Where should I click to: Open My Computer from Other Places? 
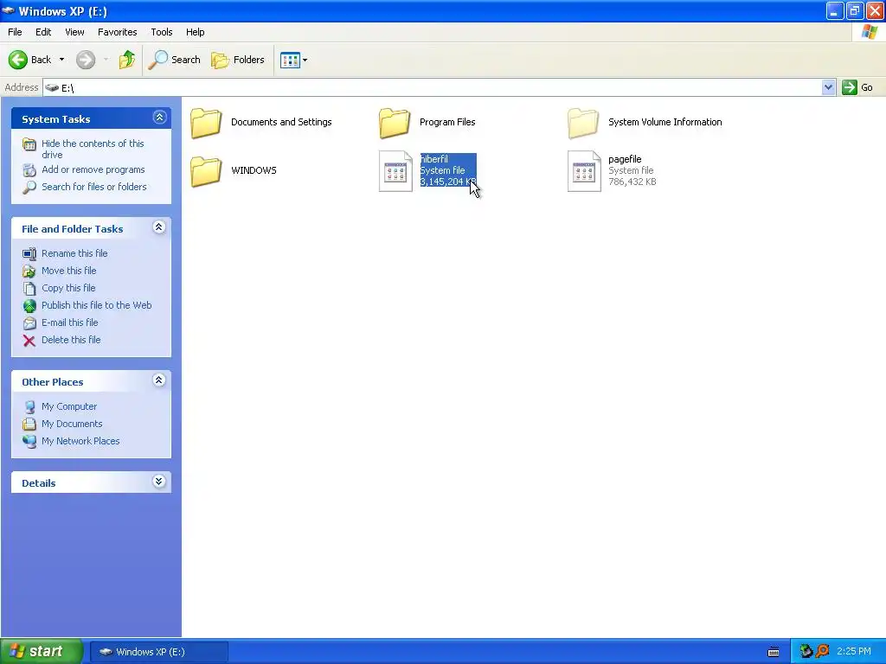pyautogui.click(x=69, y=406)
